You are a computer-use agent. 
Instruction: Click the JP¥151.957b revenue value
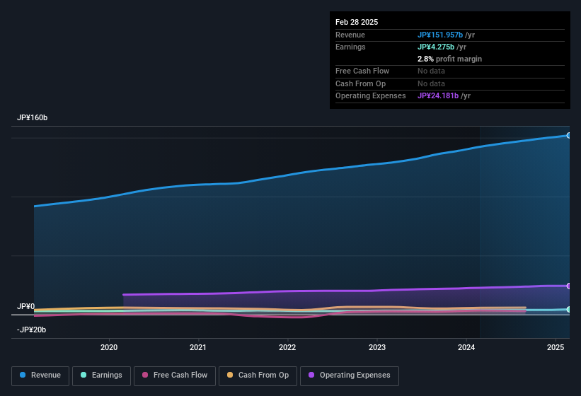tap(440, 35)
